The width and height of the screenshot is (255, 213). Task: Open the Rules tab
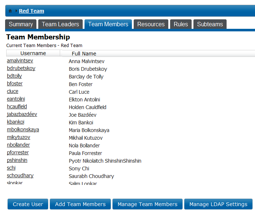pyautogui.click(x=181, y=24)
